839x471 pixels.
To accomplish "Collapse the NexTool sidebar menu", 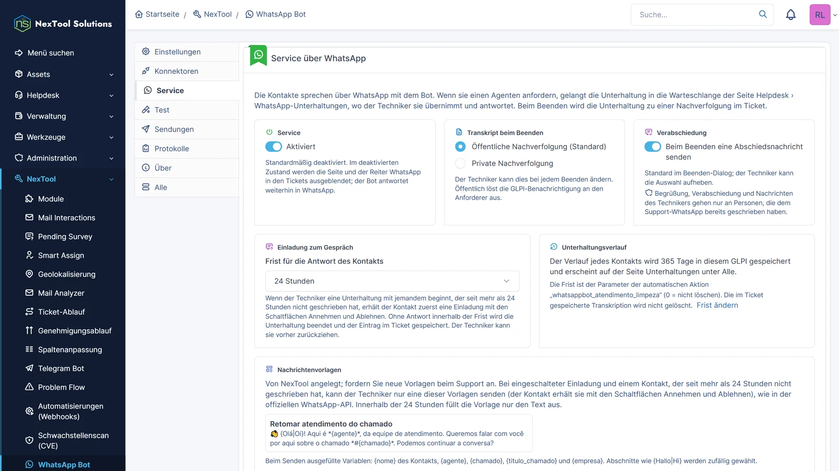I will (x=63, y=179).
